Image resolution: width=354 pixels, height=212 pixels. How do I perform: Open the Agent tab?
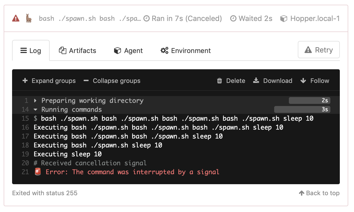coord(128,51)
